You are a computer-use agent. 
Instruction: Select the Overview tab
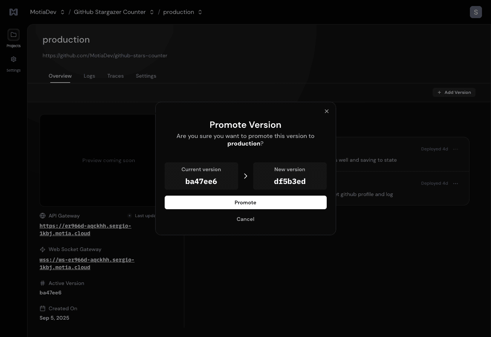click(60, 76)
